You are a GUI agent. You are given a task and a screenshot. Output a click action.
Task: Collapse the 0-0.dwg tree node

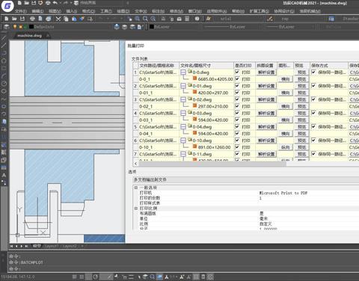pyautogui.click(x=183, y=72)
